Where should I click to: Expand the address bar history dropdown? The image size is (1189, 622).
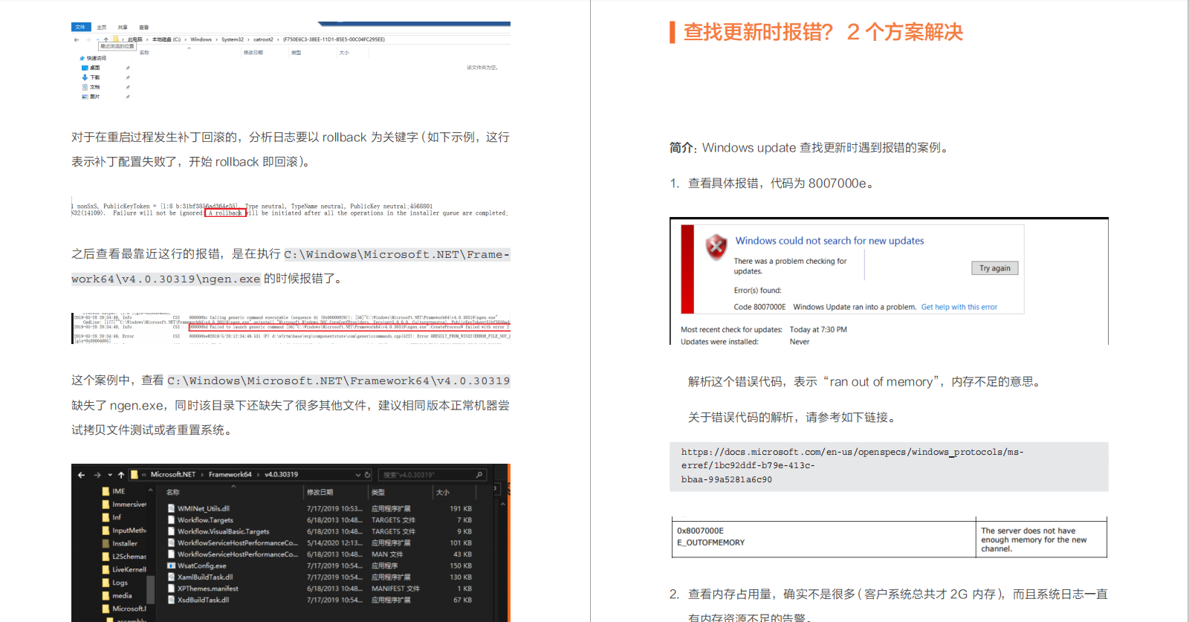coord(358,475)
